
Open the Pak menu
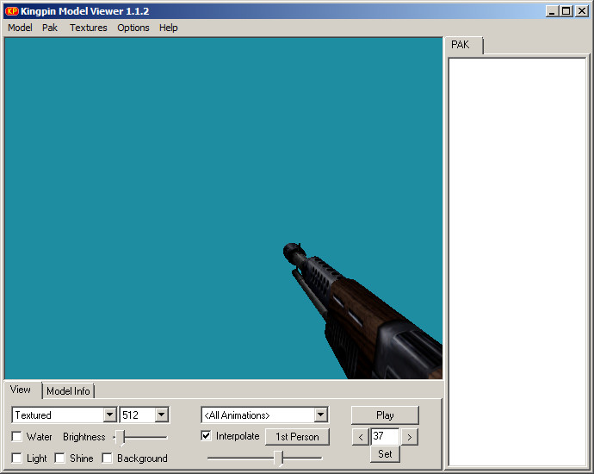pyautogui.click(x=50, y=28)
